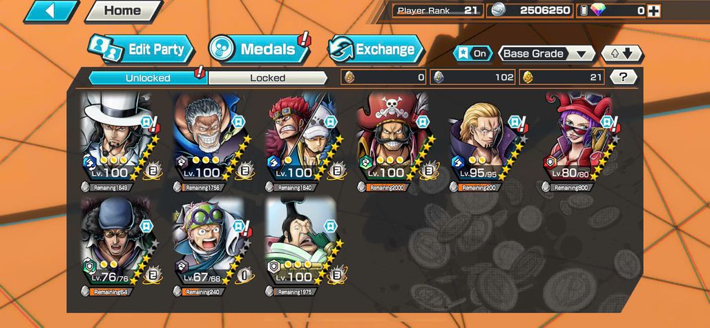Screen dimensions: 710x328
Task: Select the Unlocked tab
Action: click(148, 78)
